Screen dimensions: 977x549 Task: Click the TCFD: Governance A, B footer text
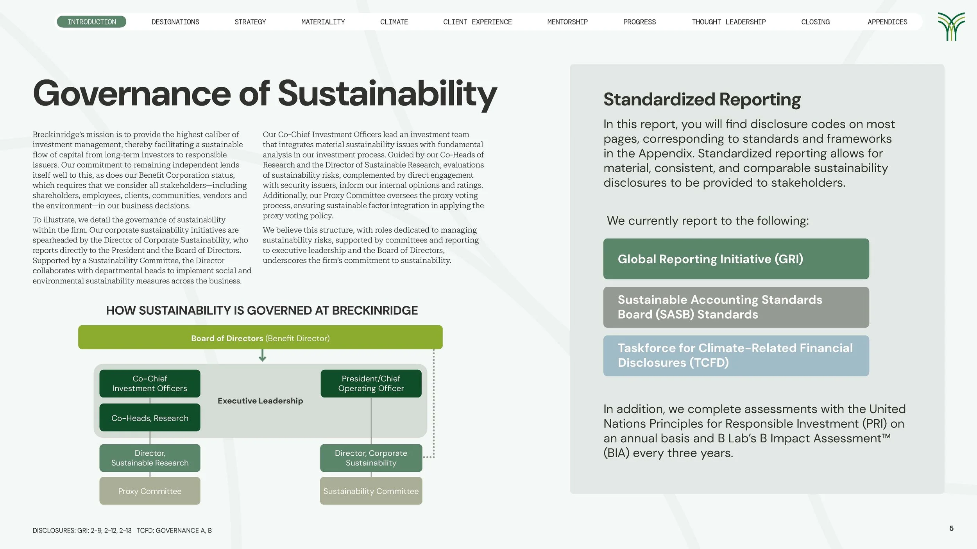coord(174,530)
